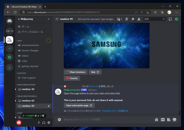Click the Midjourney Bot avatar
Image resolution: width=184 pixels, height=130 pixels.
pyautogui.click(x=58, y=92)
